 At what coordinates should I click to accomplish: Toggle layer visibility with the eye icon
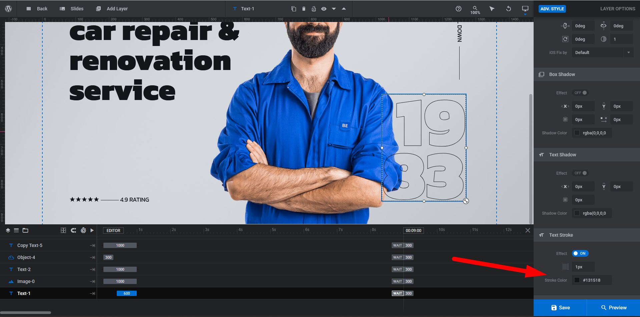click(324, 9)
